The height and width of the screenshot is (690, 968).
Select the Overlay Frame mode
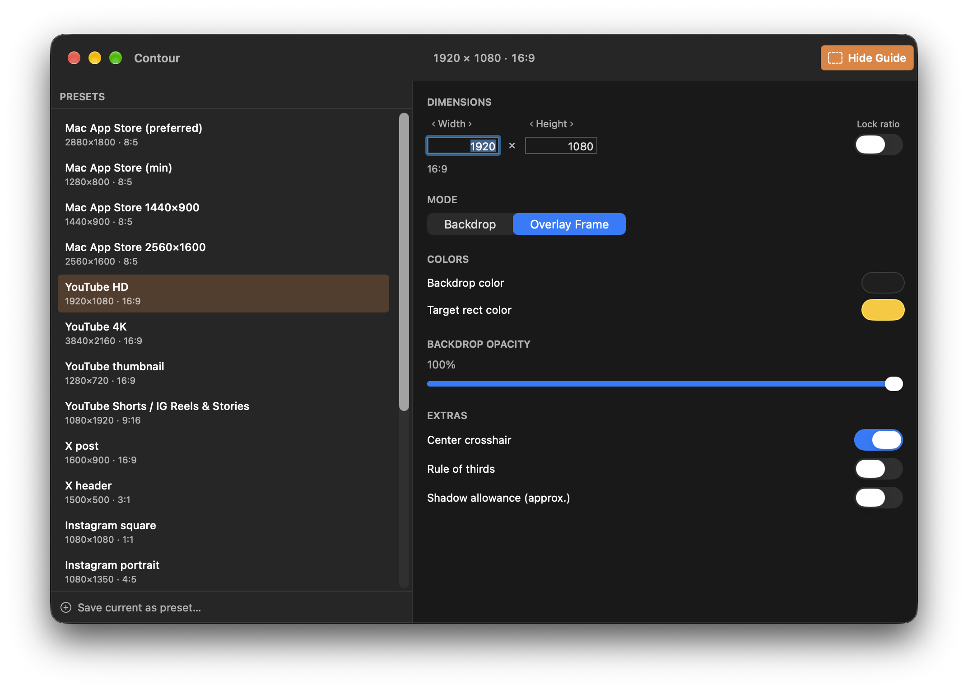[x=569, y=224]
